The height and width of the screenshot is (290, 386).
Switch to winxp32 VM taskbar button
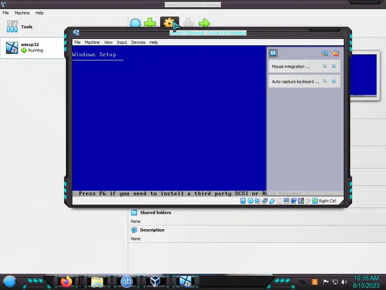tap(185, 282)
